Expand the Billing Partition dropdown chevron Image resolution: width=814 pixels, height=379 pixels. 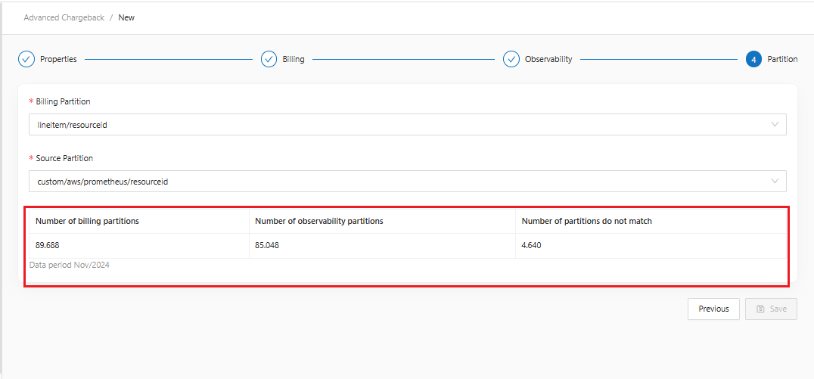coord(775,125)
